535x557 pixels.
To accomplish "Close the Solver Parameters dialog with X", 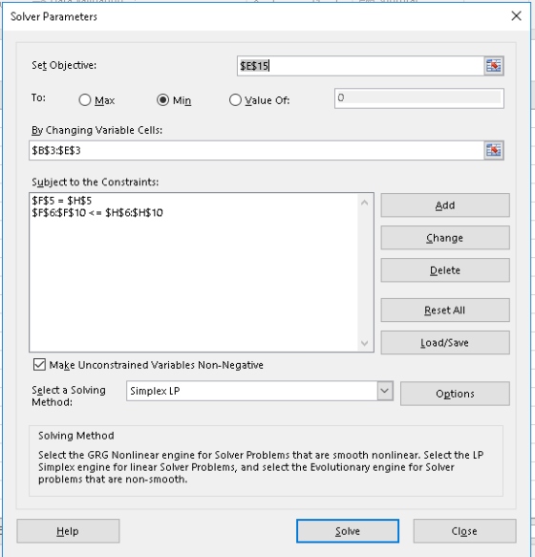I will click(x=516, y=16).
